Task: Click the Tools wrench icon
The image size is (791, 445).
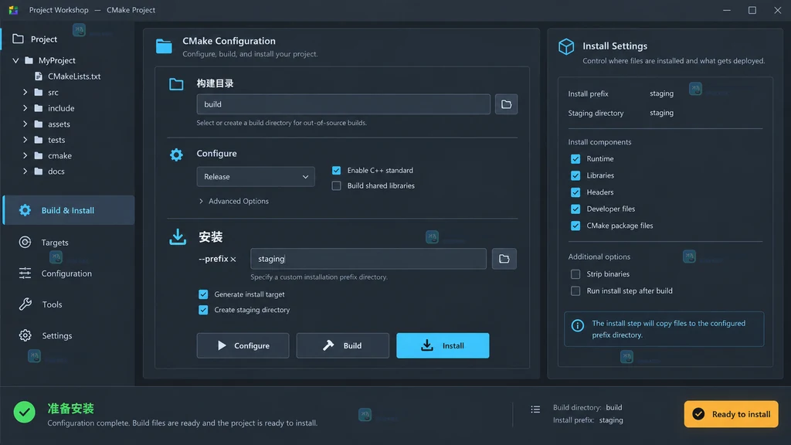Action: [25, 304]
